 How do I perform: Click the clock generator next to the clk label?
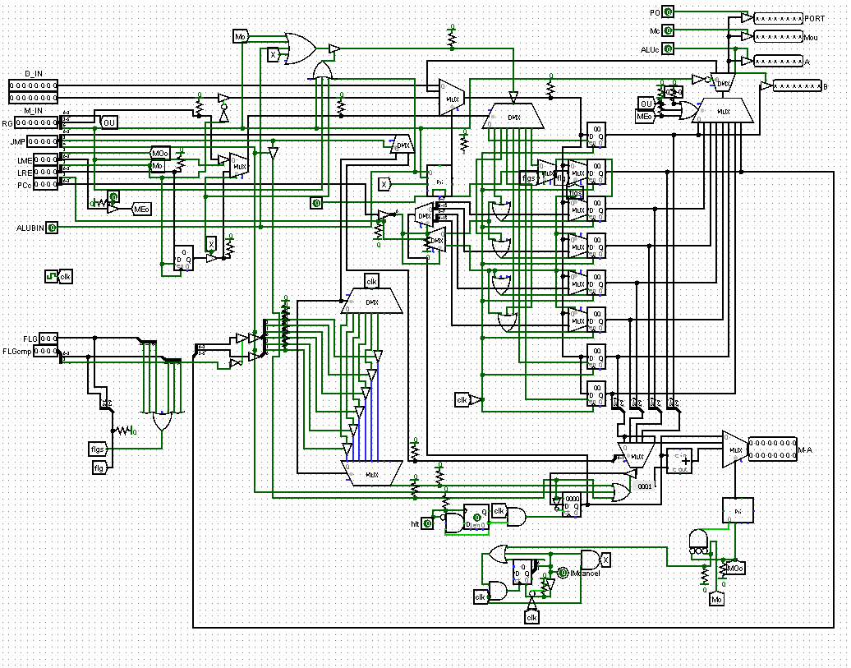[51, 277]
